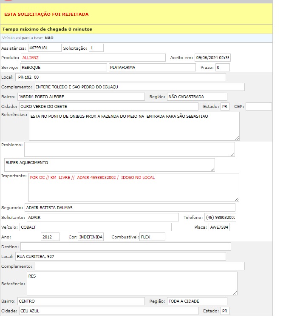Viewport: 286px width, 326px height.
Task: Click the Telefone field
Action: [220, 217]
